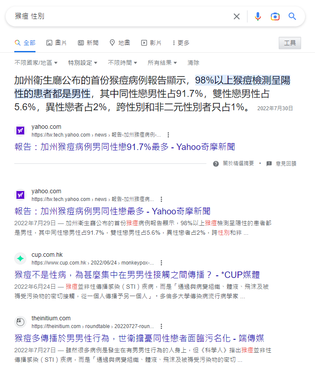Open three-dot menu for the cup.com.hk result
The image size is (315, 370).
click(161, 263)
